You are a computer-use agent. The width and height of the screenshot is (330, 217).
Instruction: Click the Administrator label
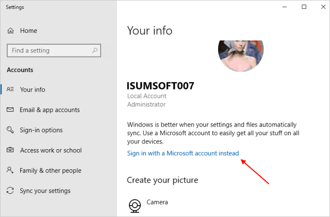tap(146, 104)
